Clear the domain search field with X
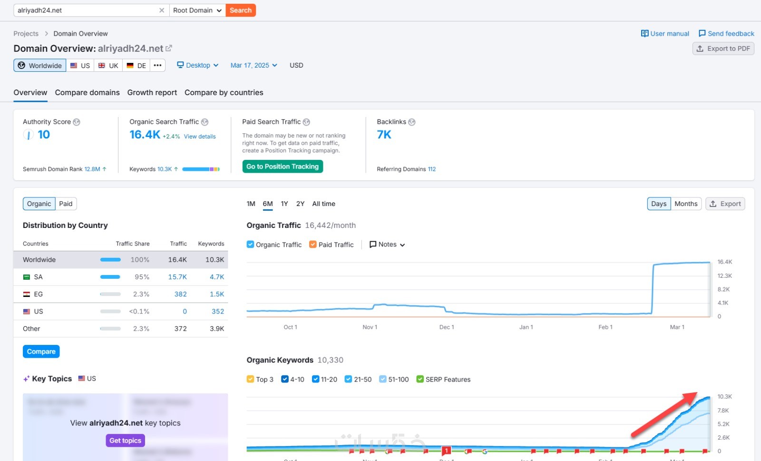 click(162, 10)
